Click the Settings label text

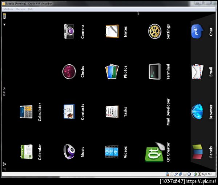168,32
